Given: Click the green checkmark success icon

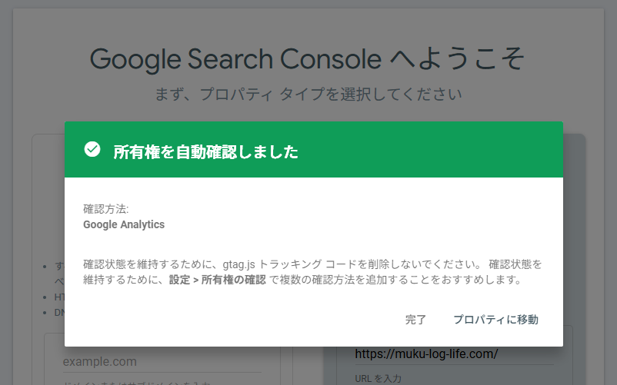Looking at the screenshot, I should (92, 150).
